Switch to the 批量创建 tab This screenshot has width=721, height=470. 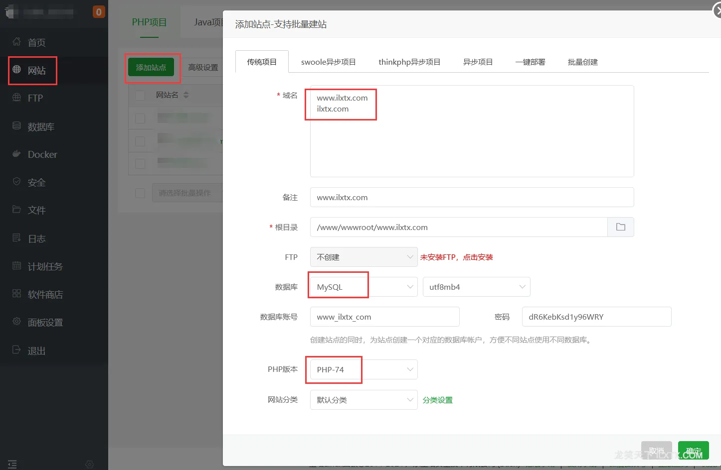[582, 62]
